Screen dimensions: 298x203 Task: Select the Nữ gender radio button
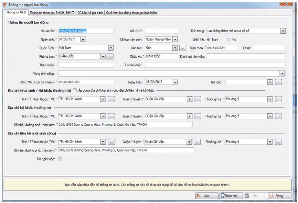[x=228, y=40]
